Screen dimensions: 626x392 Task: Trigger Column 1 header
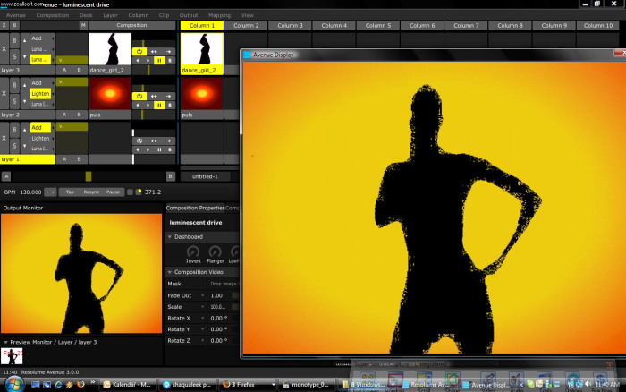[x=201, y=26]
